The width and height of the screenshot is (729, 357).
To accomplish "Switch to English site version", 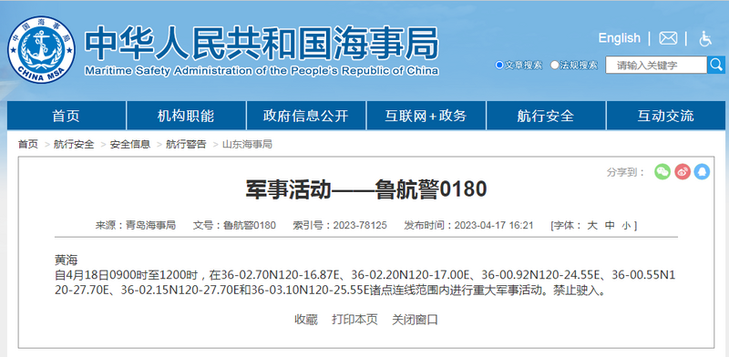I will (x=620, y=38).
